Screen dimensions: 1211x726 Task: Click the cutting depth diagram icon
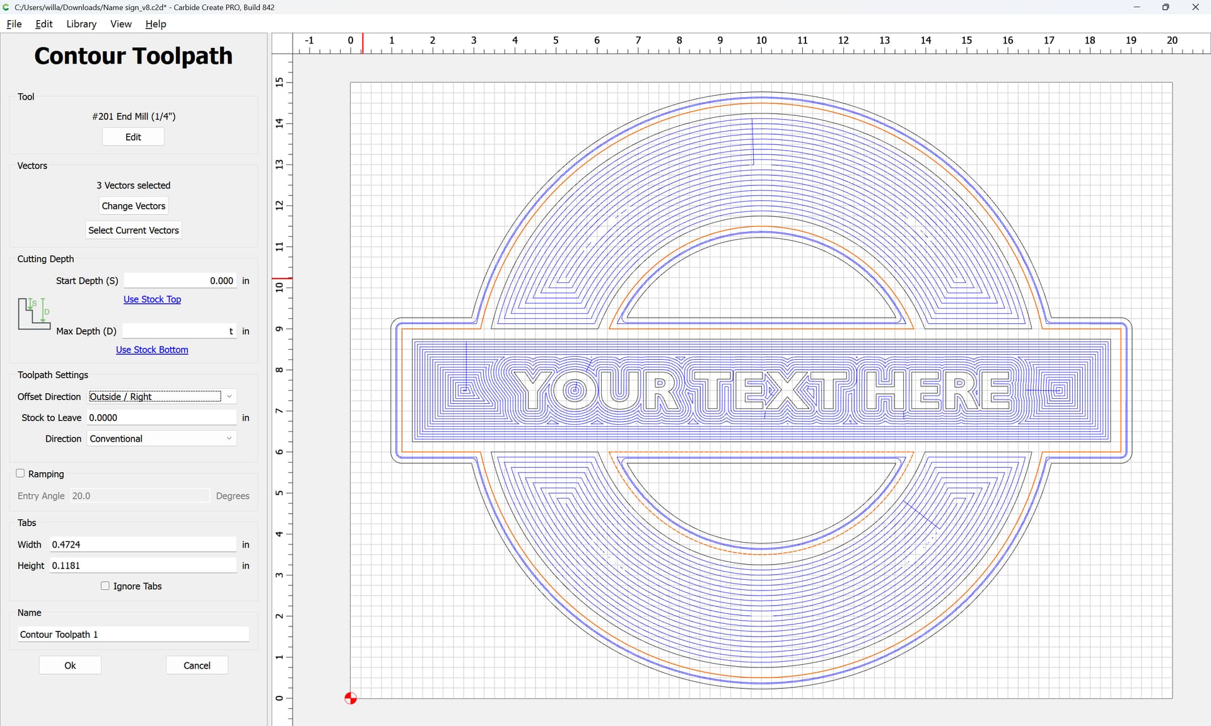pyautogui.click(x=34, y=314)
